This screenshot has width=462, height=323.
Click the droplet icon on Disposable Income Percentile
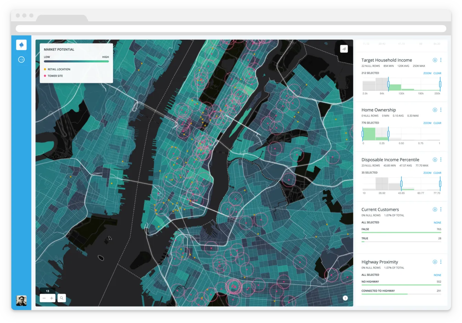coord(434,159)
